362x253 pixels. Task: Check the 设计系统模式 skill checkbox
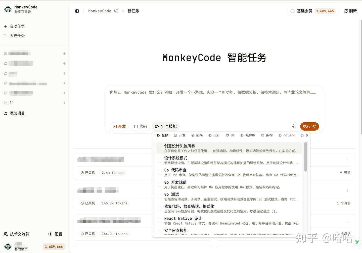coord(160,160)
